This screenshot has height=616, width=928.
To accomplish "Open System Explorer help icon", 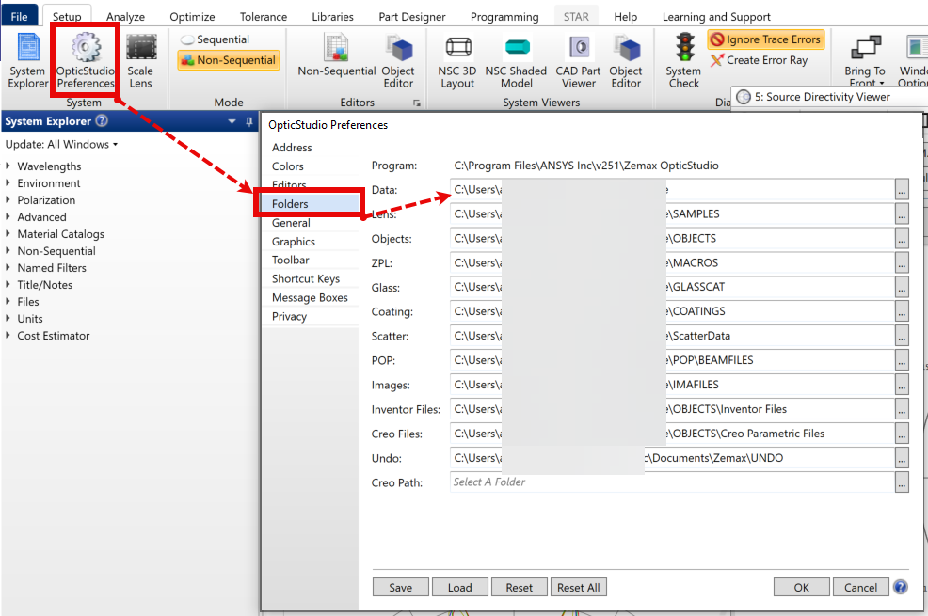I will [102, 120].
